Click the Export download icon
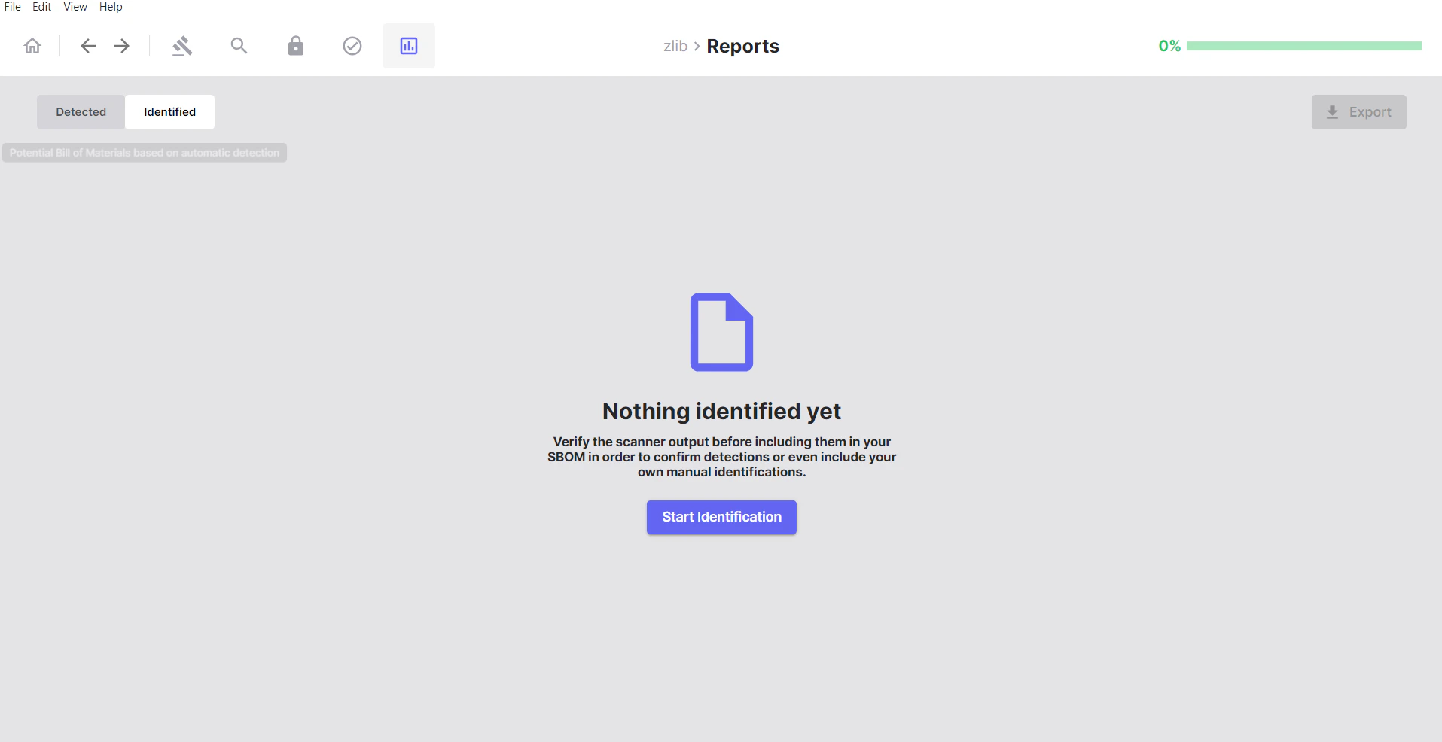 point(1331,111)
